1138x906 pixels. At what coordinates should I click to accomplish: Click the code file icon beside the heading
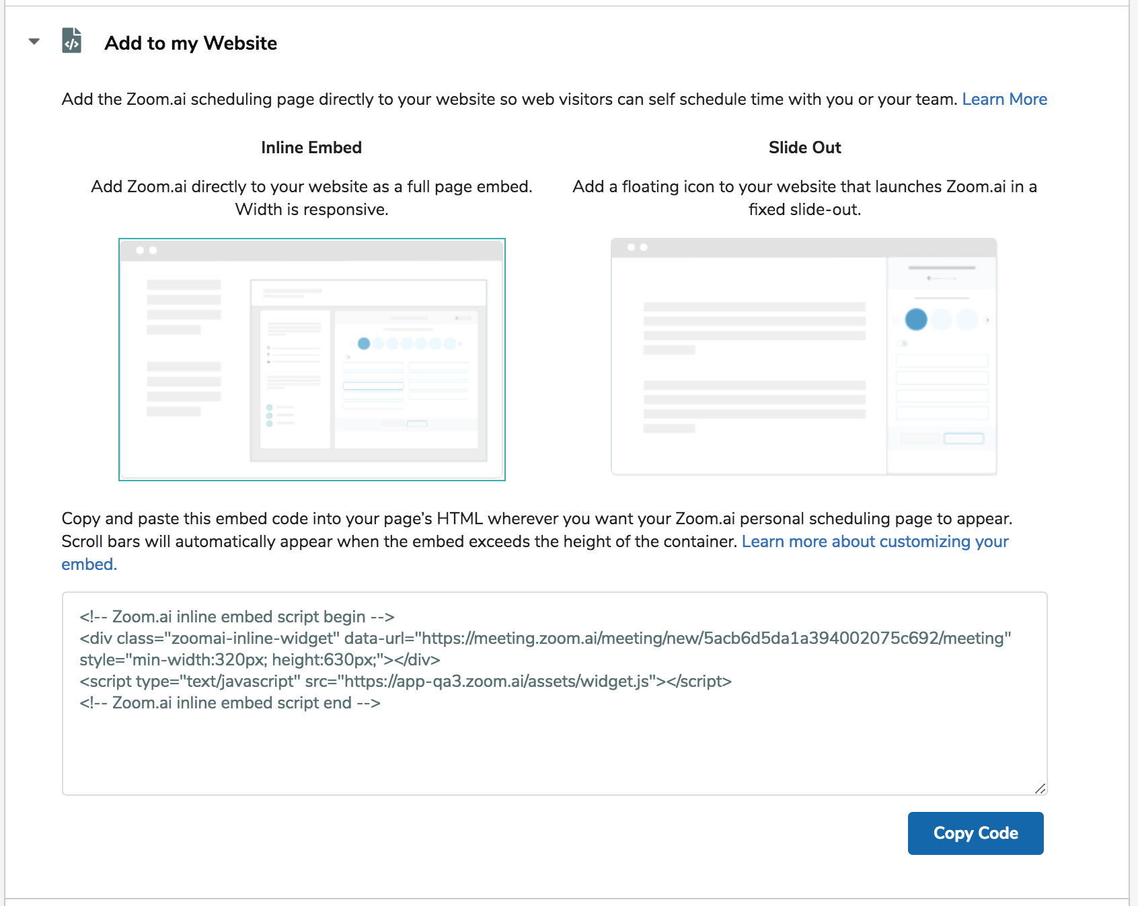71,41
